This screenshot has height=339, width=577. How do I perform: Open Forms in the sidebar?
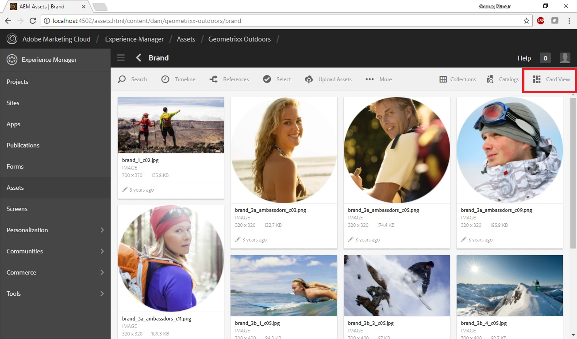pos(55,166)
